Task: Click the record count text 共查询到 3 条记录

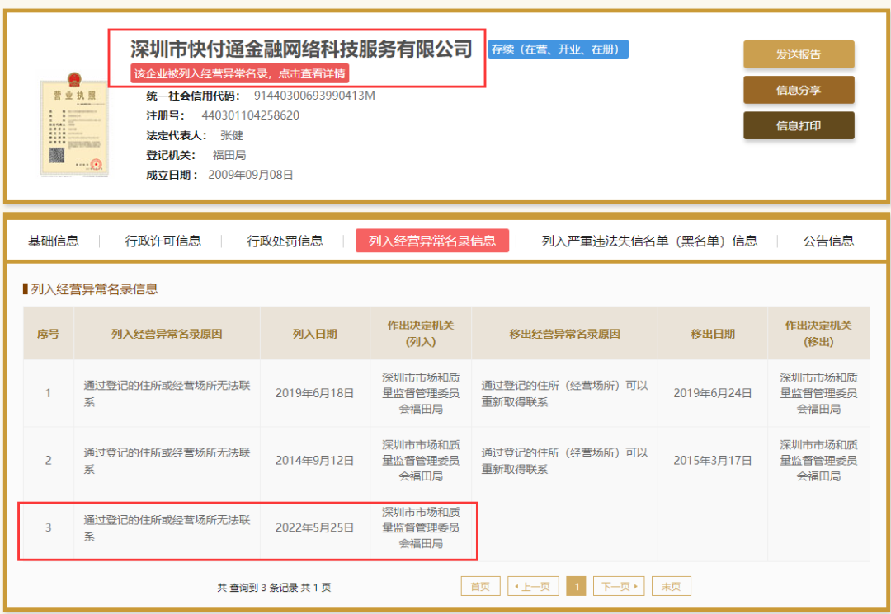Action: tap(258, 588)
